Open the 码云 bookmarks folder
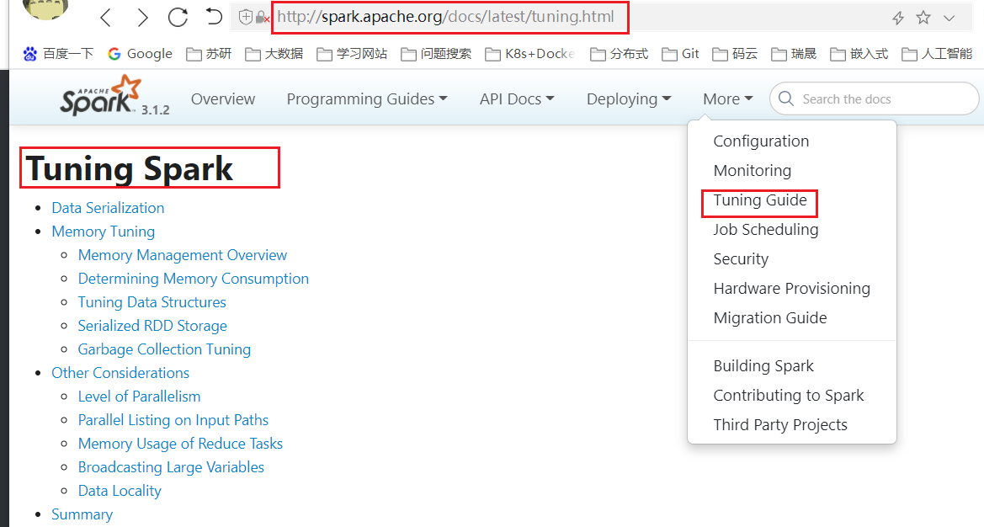This screenshot has width=984, height=527. (x=735, y=54)
